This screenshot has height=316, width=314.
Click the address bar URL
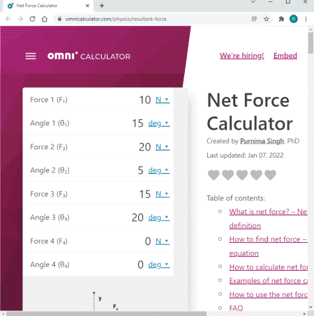(x=116, y=19)
